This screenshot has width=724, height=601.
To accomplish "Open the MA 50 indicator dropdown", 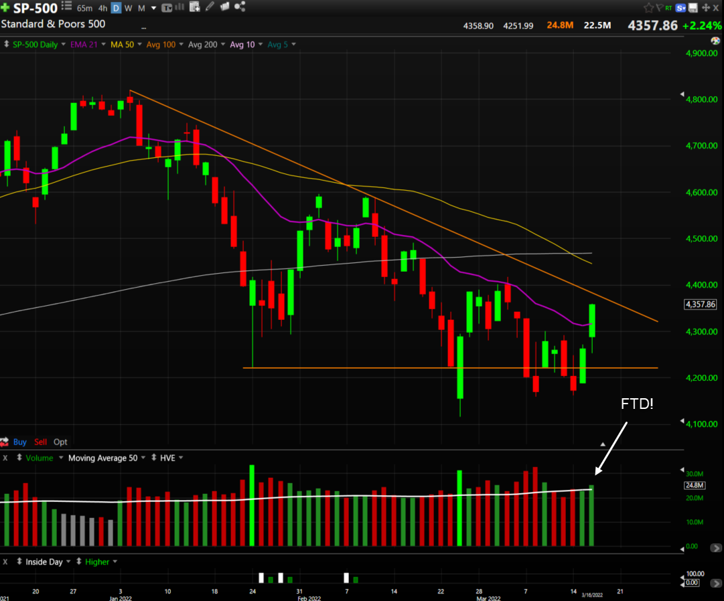I will pos(139,44).
